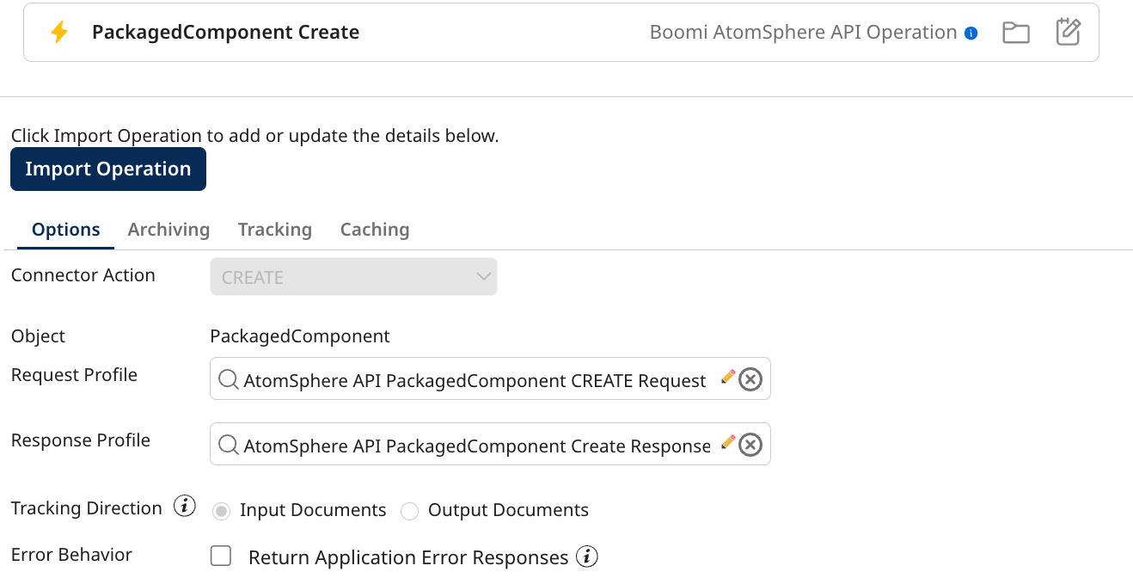Open the Tracking tab
The height and width of the screenshot is (578, 1133).
[274, 229]
